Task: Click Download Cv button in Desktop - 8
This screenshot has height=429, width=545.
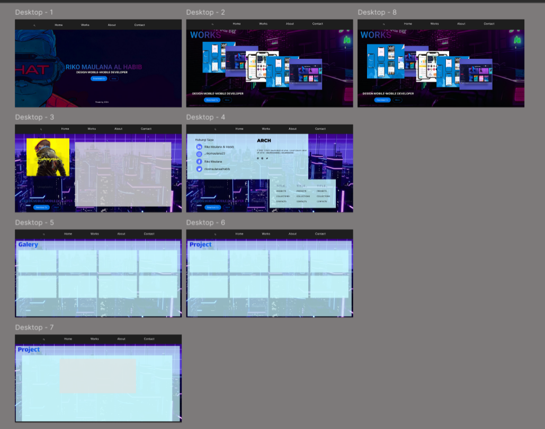Action: [382, 100]
